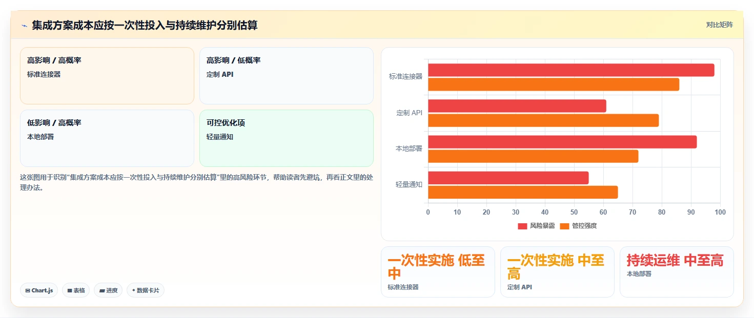
Task: Click 定制 API inside the 高影响 / 低概率 card
Action: coord(220,74)
